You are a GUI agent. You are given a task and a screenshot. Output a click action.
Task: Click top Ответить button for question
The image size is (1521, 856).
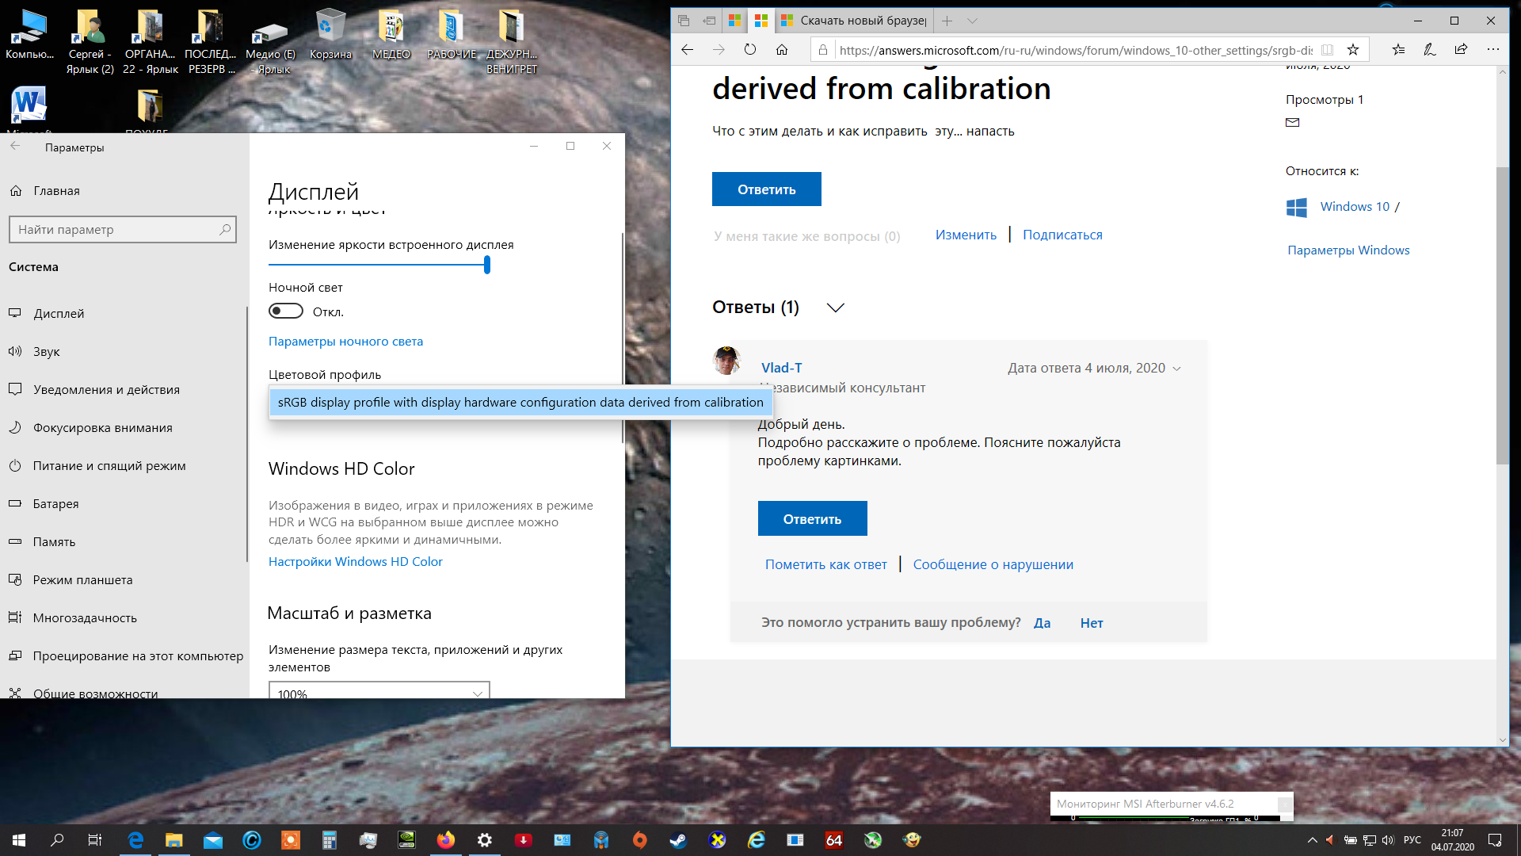(x=766, y=189)
